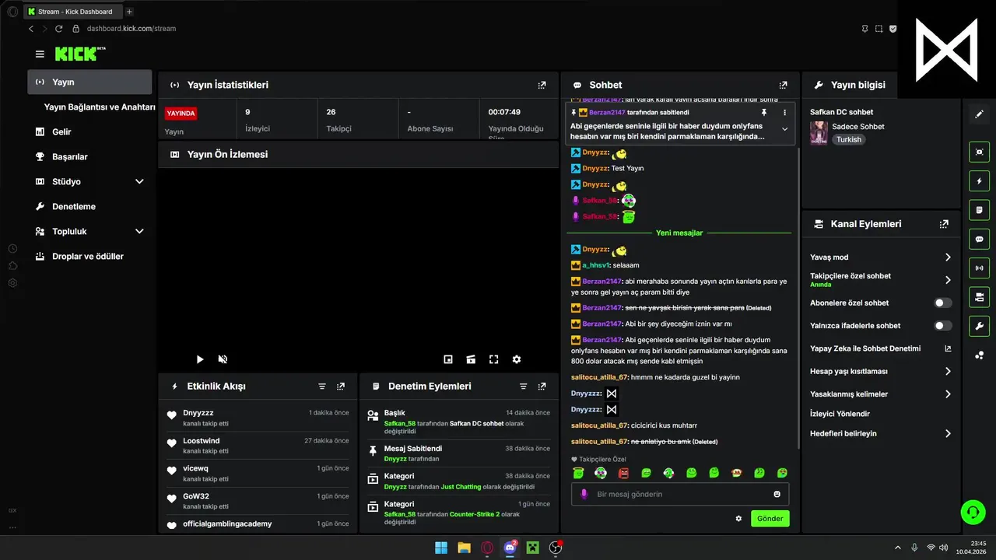Open more options on pinned message
The image size is (996, 560).
784,113
